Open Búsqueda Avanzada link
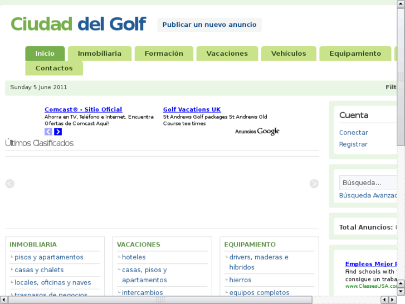The height and width of the screenshot is (304, 405). [x=368, y=195]
